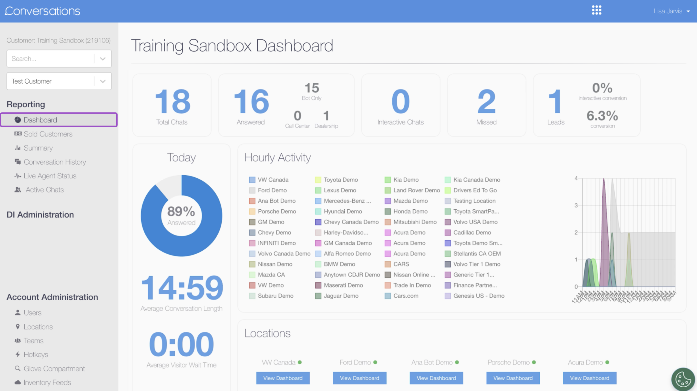Toggle Kia Demo legend series
Screen dimensions: 697x391
(x=402, y=180)
